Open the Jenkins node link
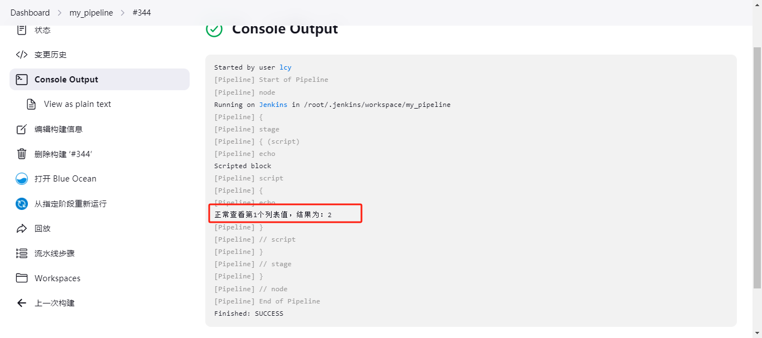 pos(273,105)
